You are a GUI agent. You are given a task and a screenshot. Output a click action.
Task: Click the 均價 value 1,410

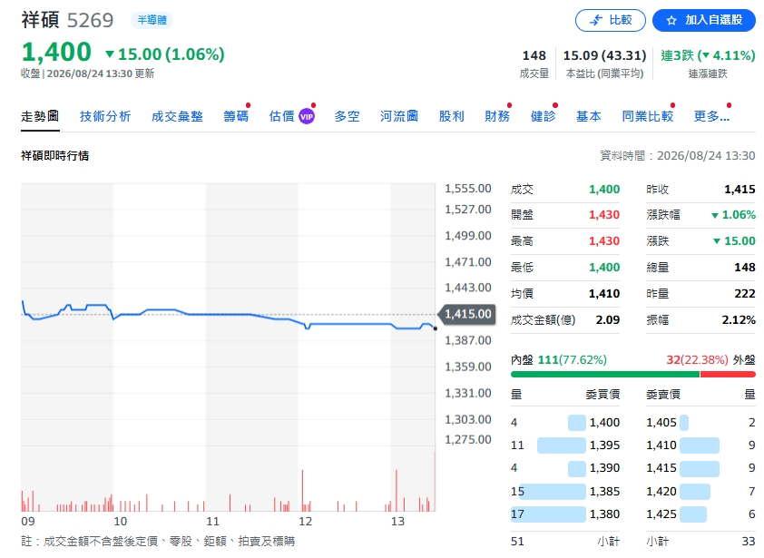click(604, 293)
